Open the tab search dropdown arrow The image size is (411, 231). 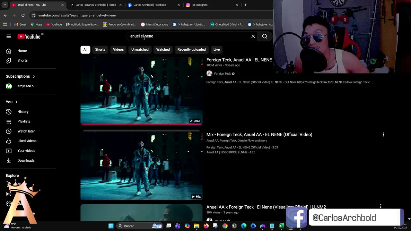click(x=5, y=5)
